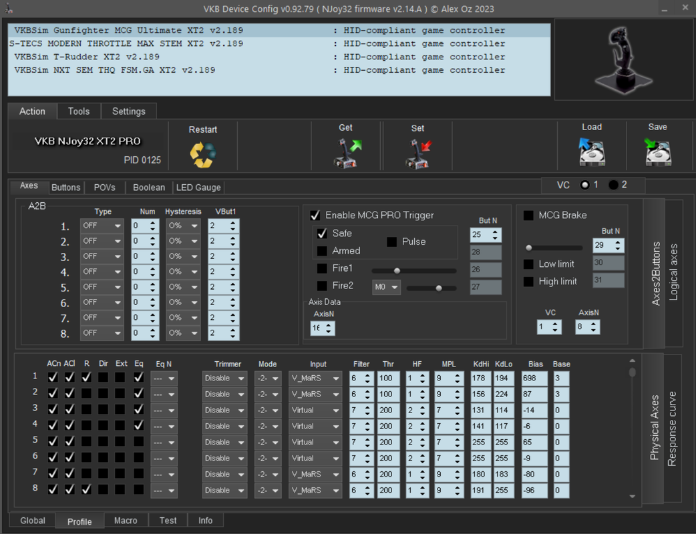
Task: Toggle the Pulse checkbox
Action: [x=391, y=242]
